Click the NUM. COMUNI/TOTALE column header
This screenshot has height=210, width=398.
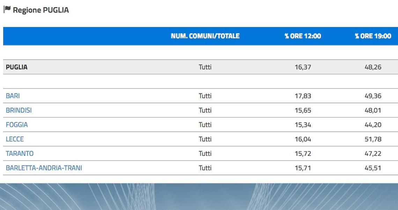[x=205, y=36]
